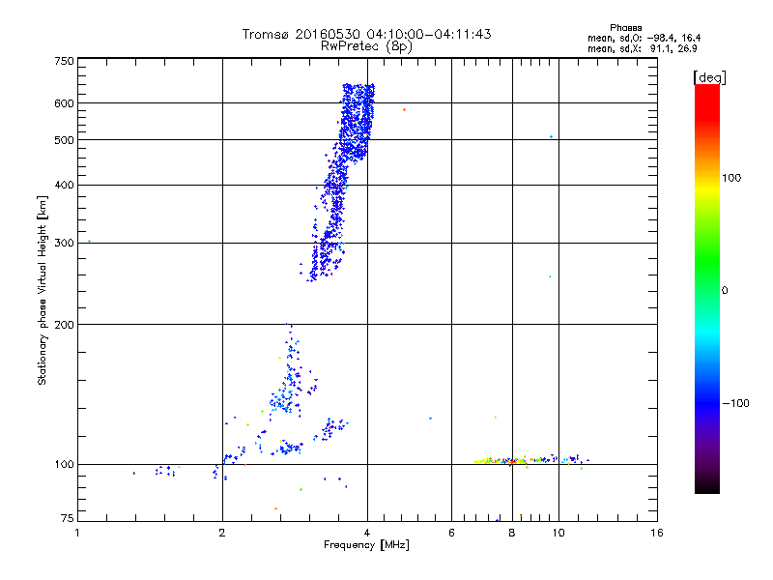This screenshot has width=773, height=580.
Task: Click the plot title 'Tromsø 20160530 04:10:00-04:11:43'
Action: coord(366,34)
